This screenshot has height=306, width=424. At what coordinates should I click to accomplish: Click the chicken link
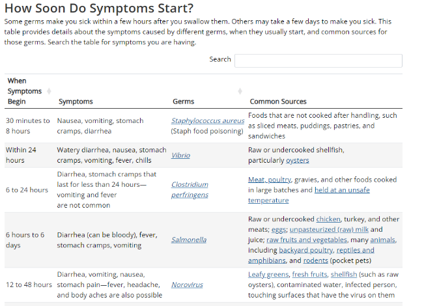click(328, 219)
